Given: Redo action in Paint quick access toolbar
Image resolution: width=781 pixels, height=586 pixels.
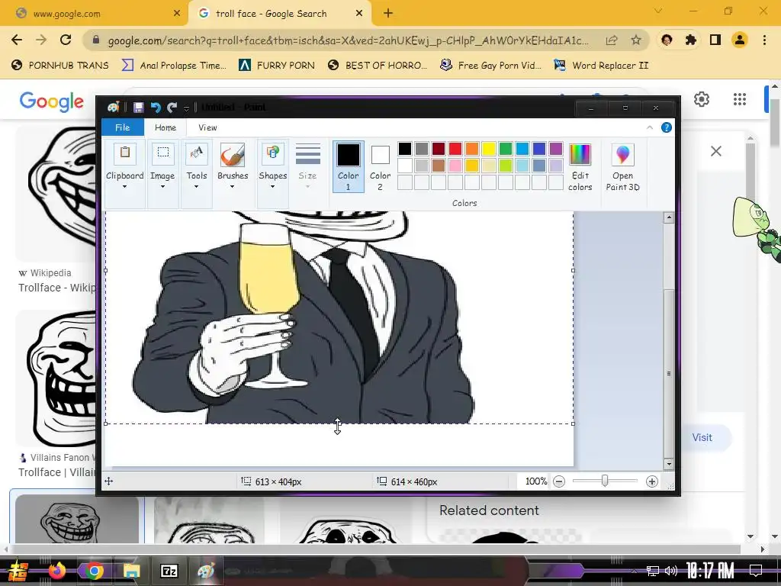Looking at the screenshot, I should (x=172, y=107).
